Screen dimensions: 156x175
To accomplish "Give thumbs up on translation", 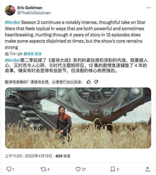I will [x=89, y=82].
